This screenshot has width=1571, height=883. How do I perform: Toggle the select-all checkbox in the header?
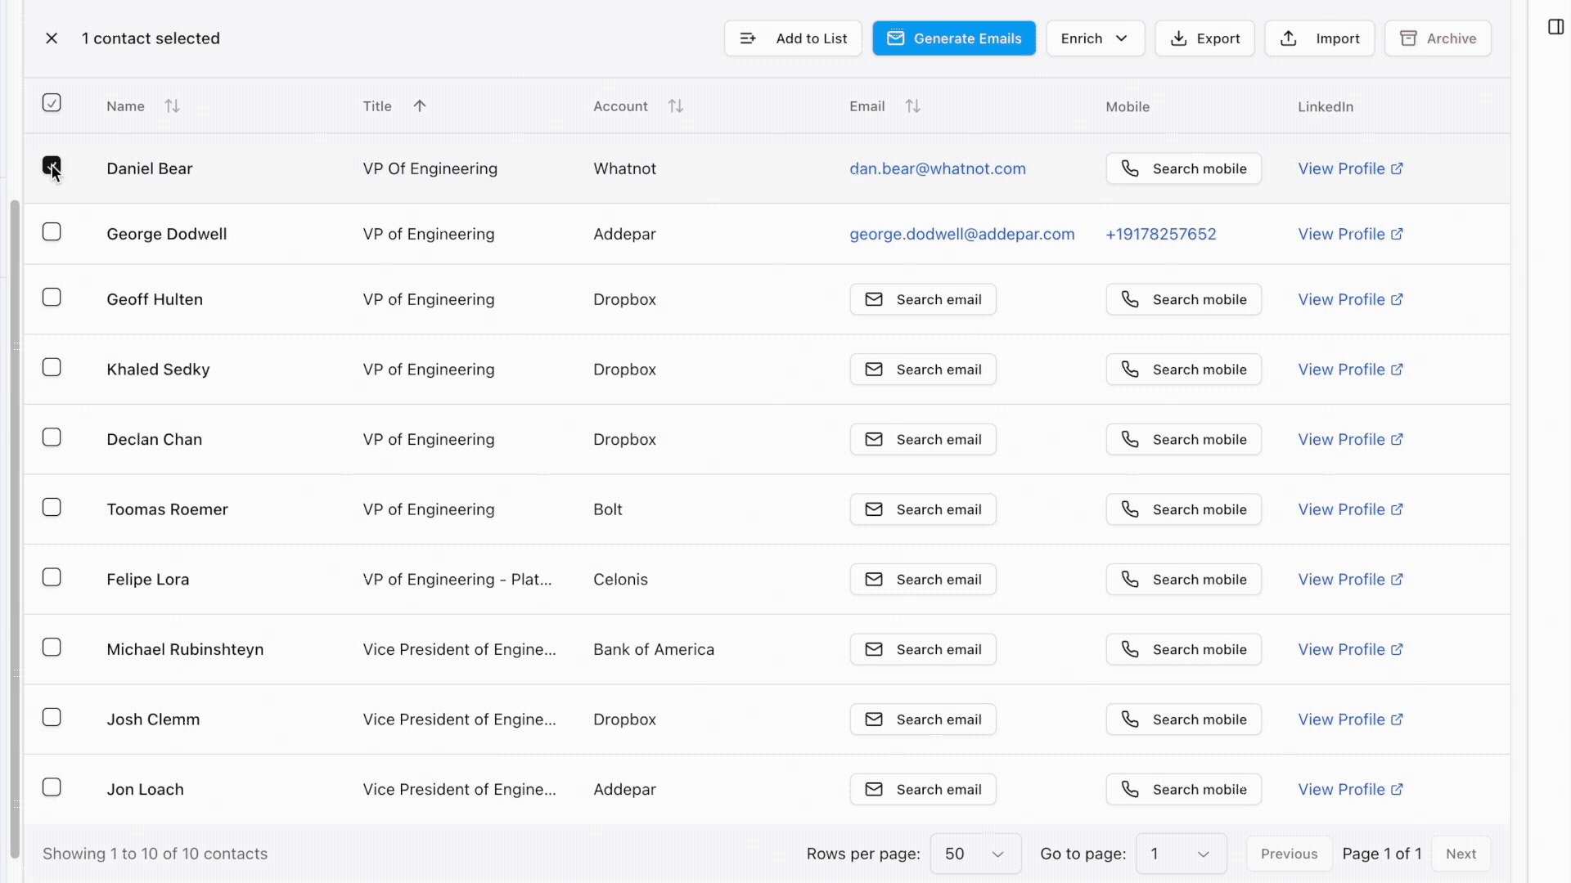[52, 103]
